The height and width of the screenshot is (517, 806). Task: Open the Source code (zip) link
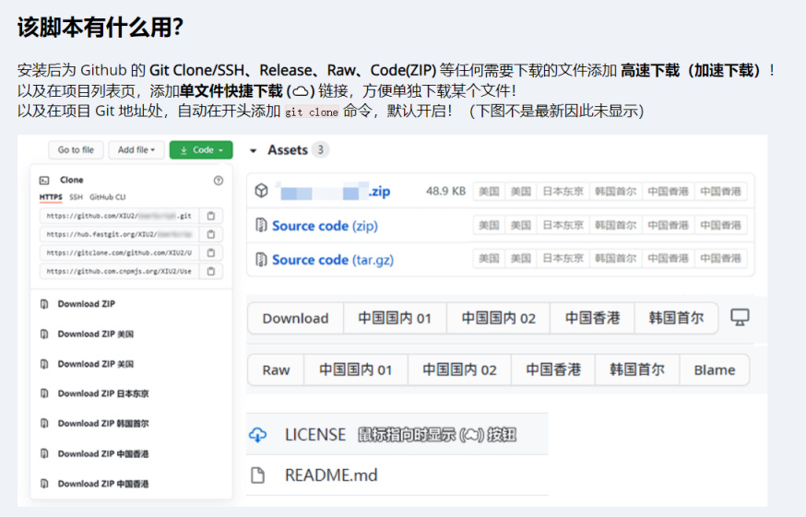click(325, 226)
